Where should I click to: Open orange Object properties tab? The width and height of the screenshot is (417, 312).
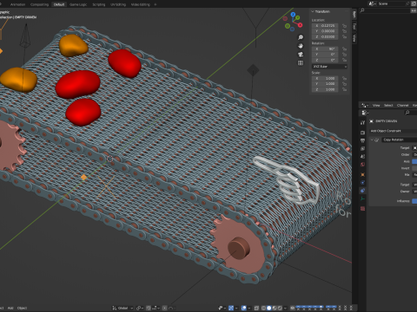[362, 174]
